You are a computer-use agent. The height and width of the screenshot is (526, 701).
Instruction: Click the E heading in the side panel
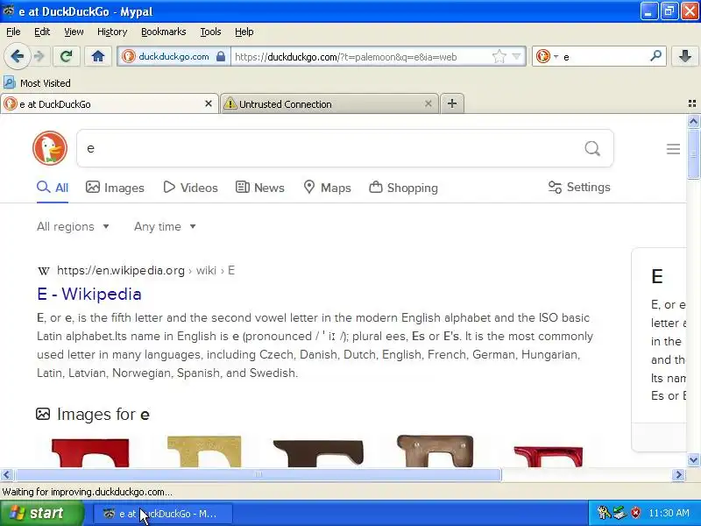[656, 276]
